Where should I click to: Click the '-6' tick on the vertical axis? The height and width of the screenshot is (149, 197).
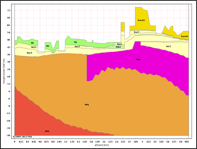(9, 106)
